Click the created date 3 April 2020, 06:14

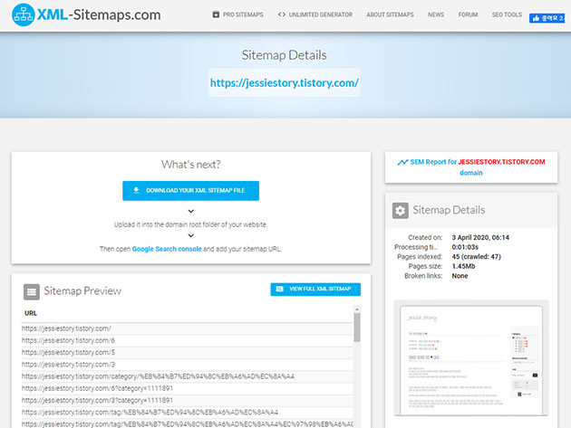[x=480, y=237]
